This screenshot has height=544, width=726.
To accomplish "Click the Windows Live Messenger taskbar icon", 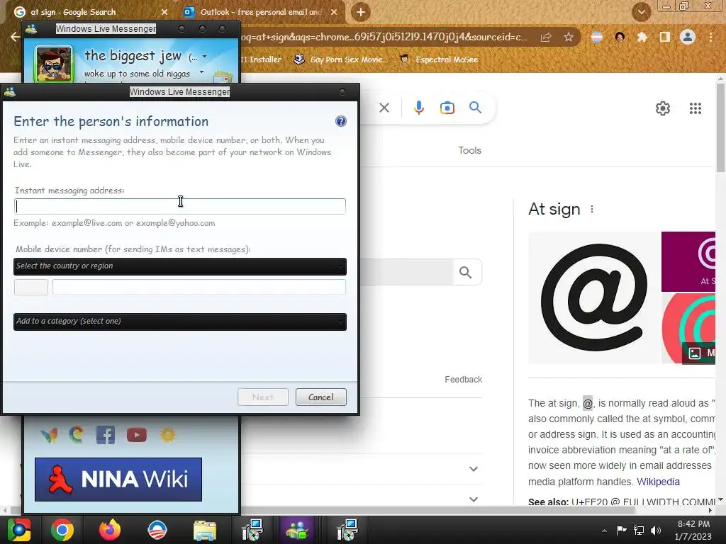I will (297, 530).
